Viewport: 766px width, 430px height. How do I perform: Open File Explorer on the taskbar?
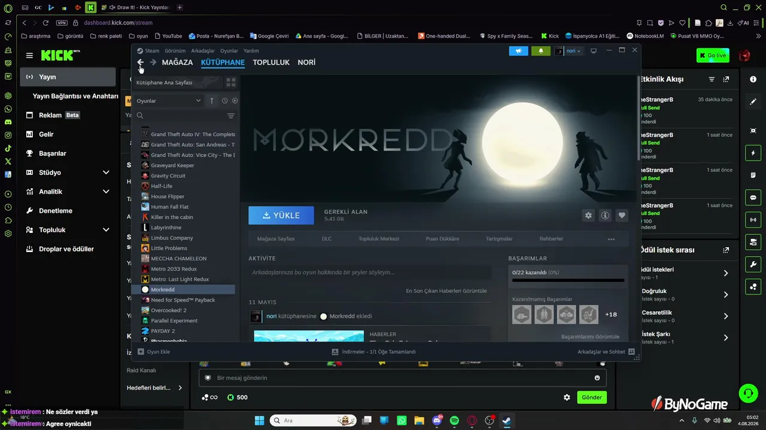(419, 420)
